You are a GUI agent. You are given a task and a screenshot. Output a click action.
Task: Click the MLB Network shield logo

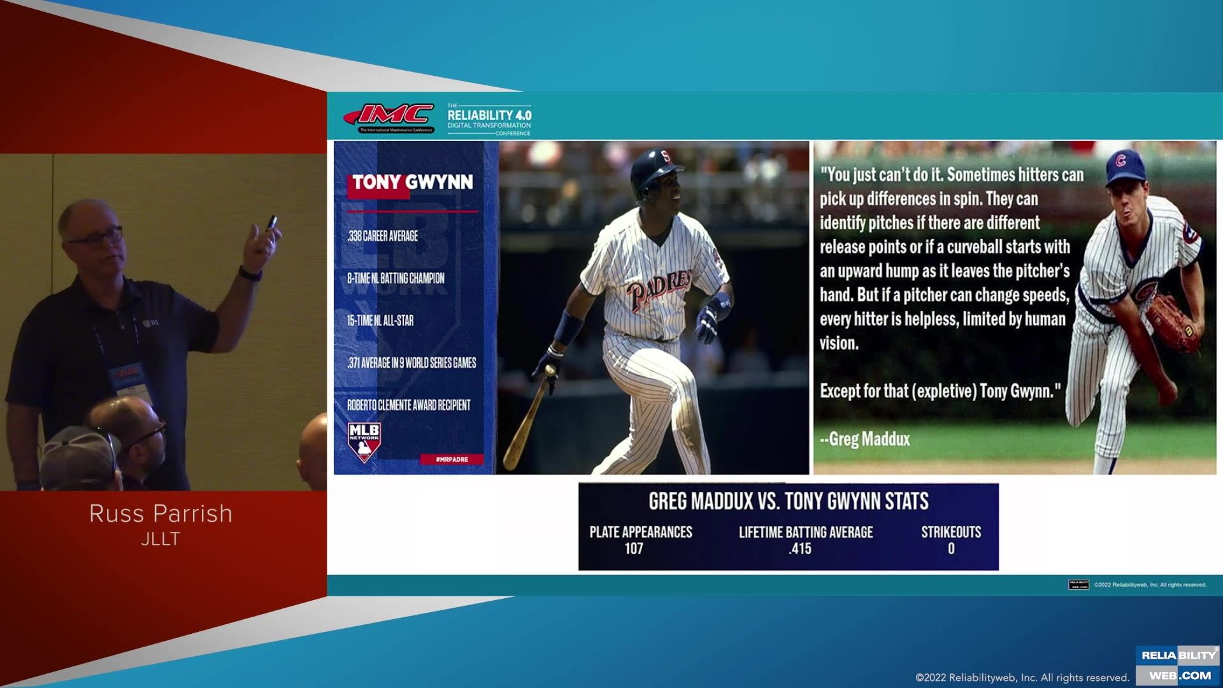(364, 441)
